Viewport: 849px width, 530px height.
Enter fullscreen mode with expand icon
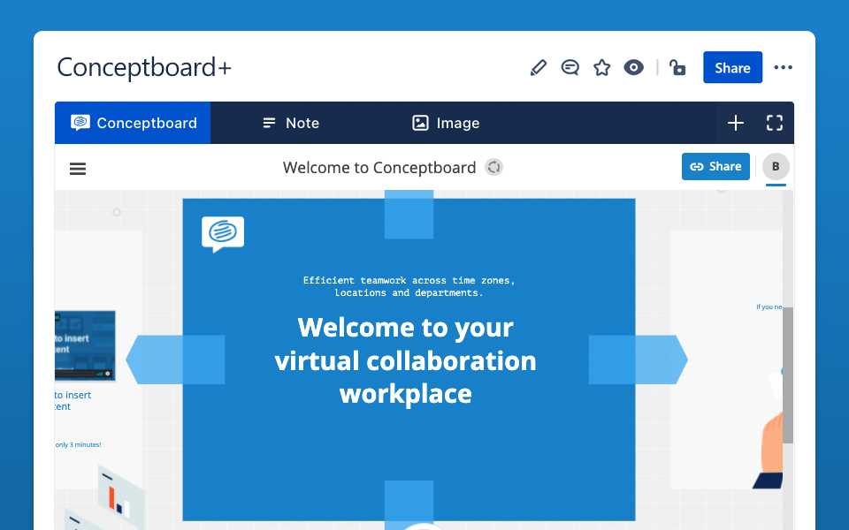point(775,123)
